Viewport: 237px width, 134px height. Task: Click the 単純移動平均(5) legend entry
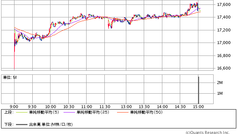pyautogui.click(x=44, y=112)
